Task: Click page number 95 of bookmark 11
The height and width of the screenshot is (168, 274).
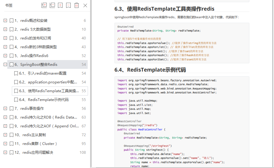Action: pos(84,144)
